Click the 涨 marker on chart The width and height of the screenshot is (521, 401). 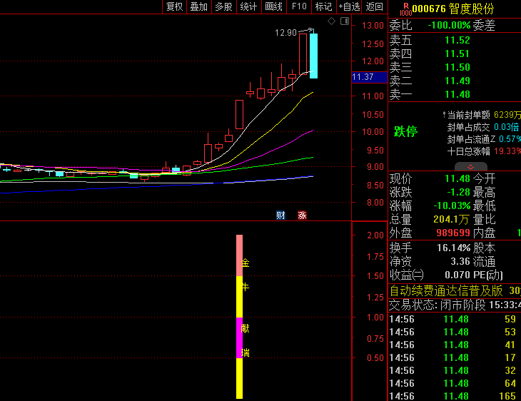click(x=302, y=215)
